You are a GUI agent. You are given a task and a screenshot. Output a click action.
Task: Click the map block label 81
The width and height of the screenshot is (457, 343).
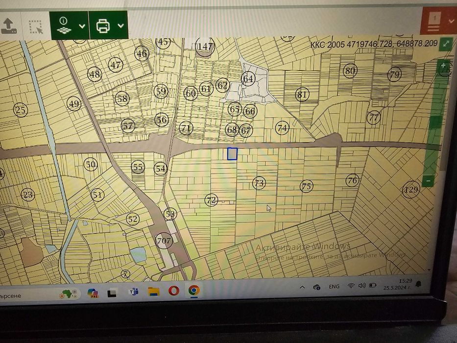pos(302,95)
